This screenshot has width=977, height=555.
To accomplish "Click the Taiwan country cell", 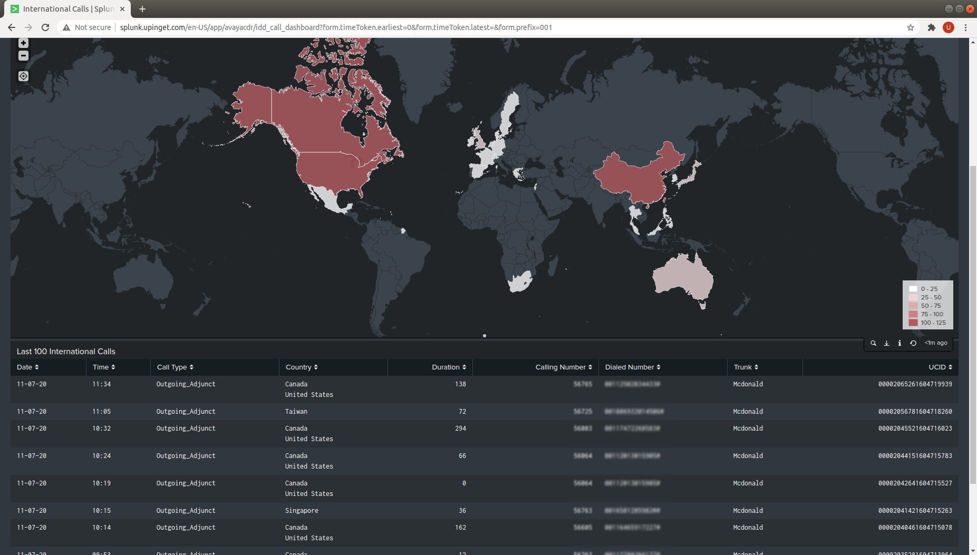I will point(296,412).
